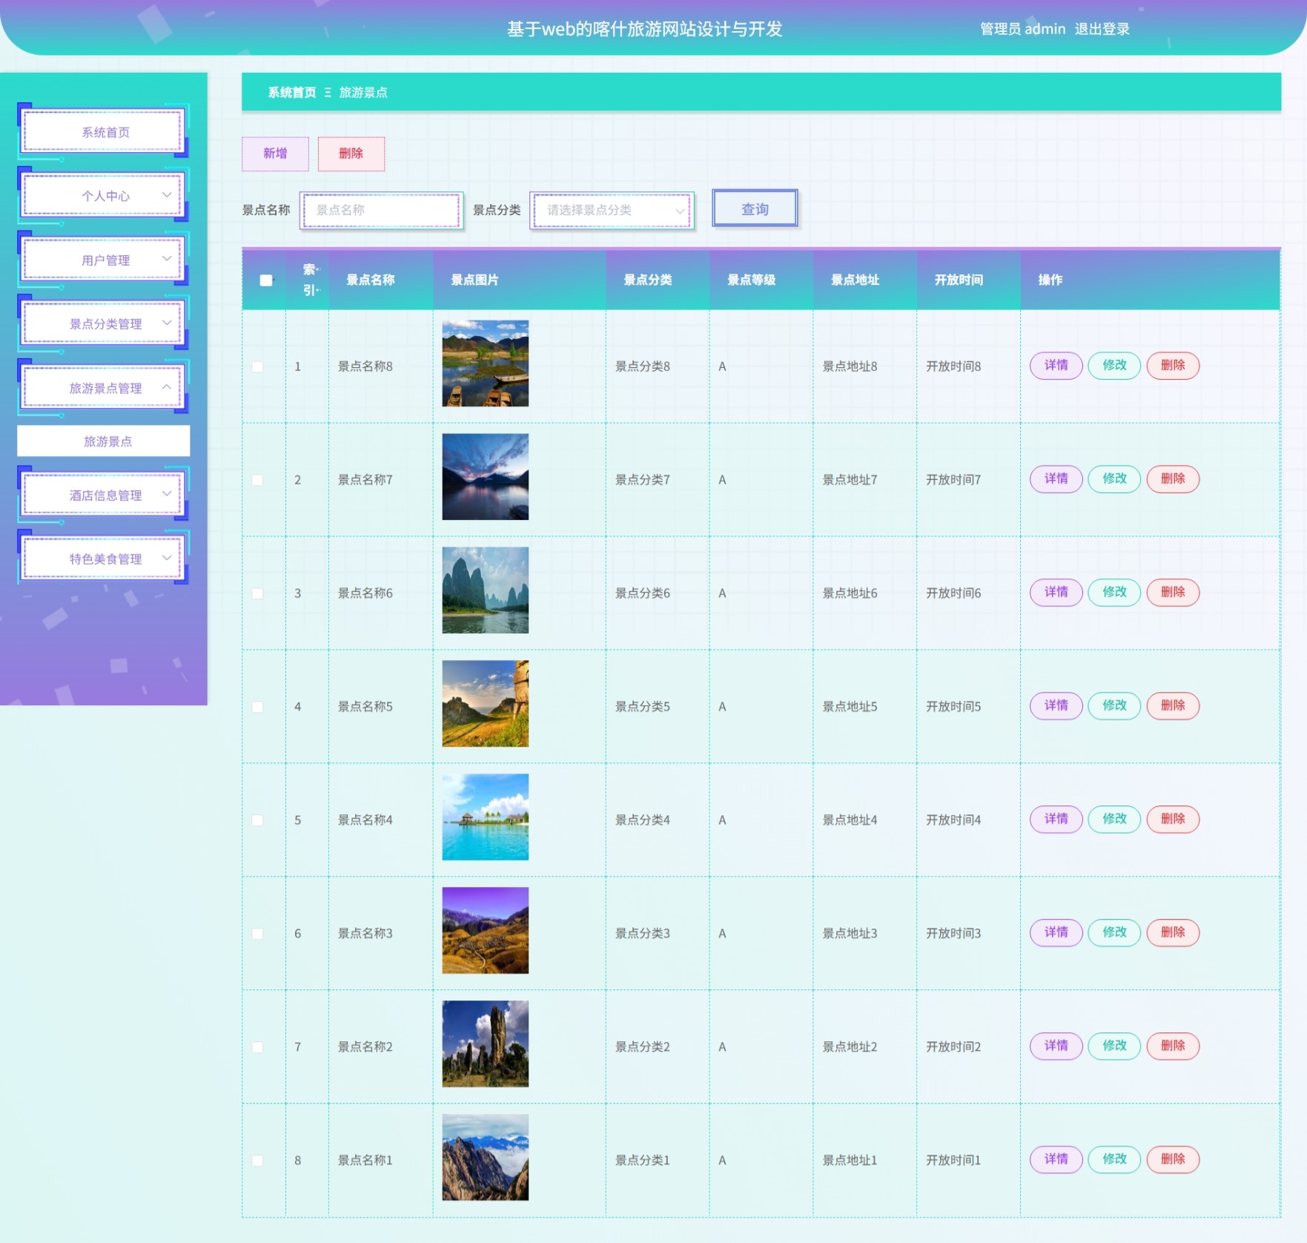Check the checkbox for row 景点名称6

coord(257,593)
